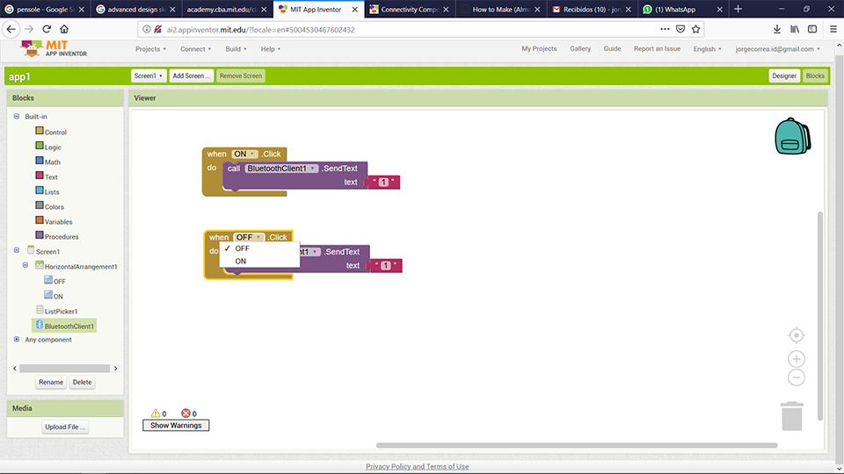Open the Gallery

(580, 48)
